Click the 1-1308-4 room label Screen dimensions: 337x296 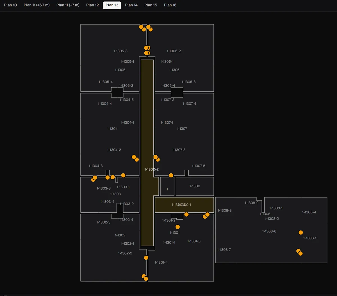309,212
